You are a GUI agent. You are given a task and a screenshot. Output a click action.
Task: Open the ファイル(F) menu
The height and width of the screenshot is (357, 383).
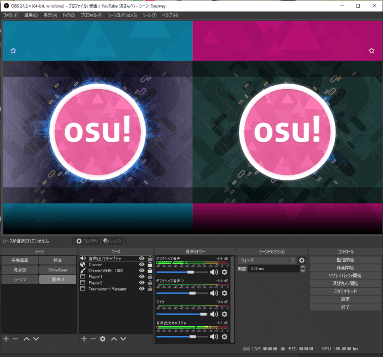(11, 15)
